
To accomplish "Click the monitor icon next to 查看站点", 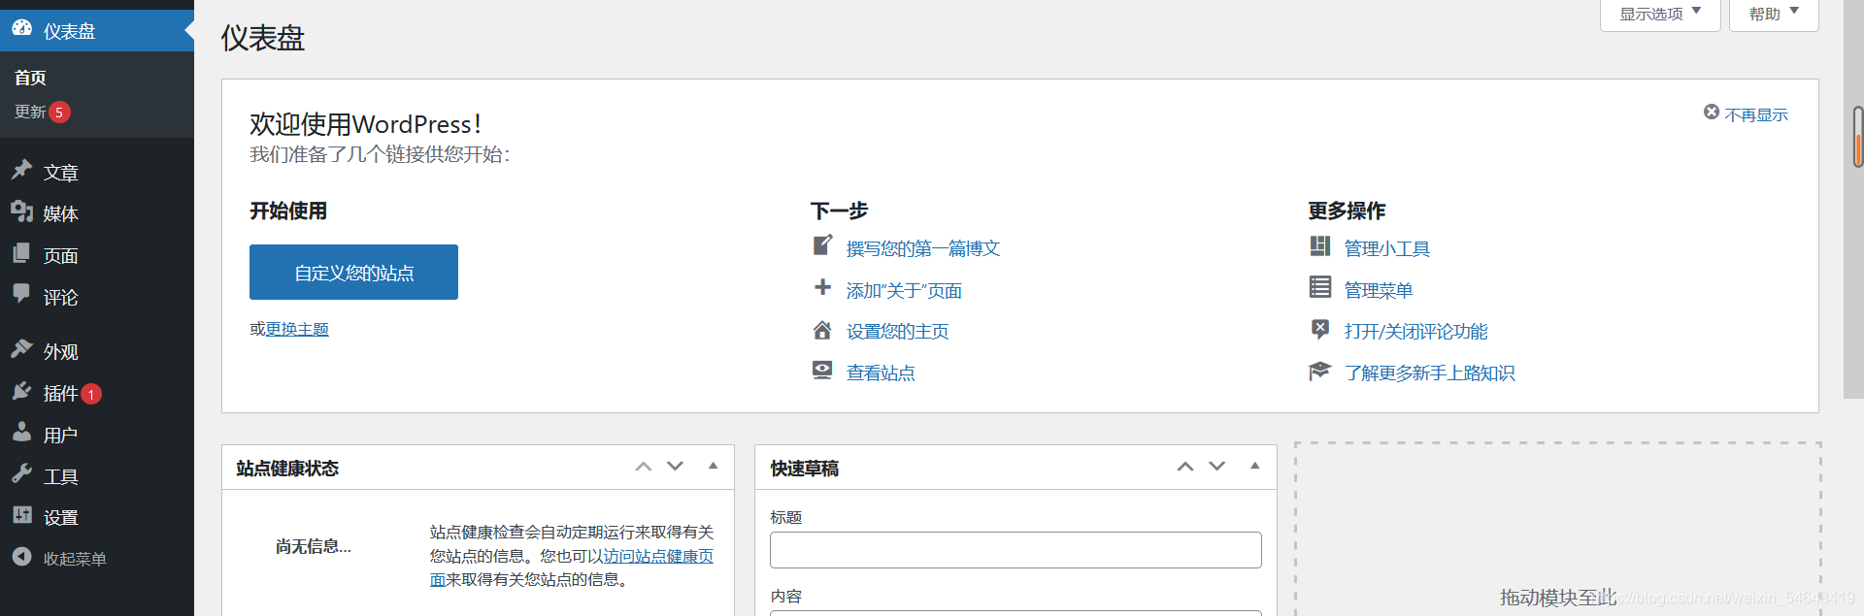I will point(822,371).
